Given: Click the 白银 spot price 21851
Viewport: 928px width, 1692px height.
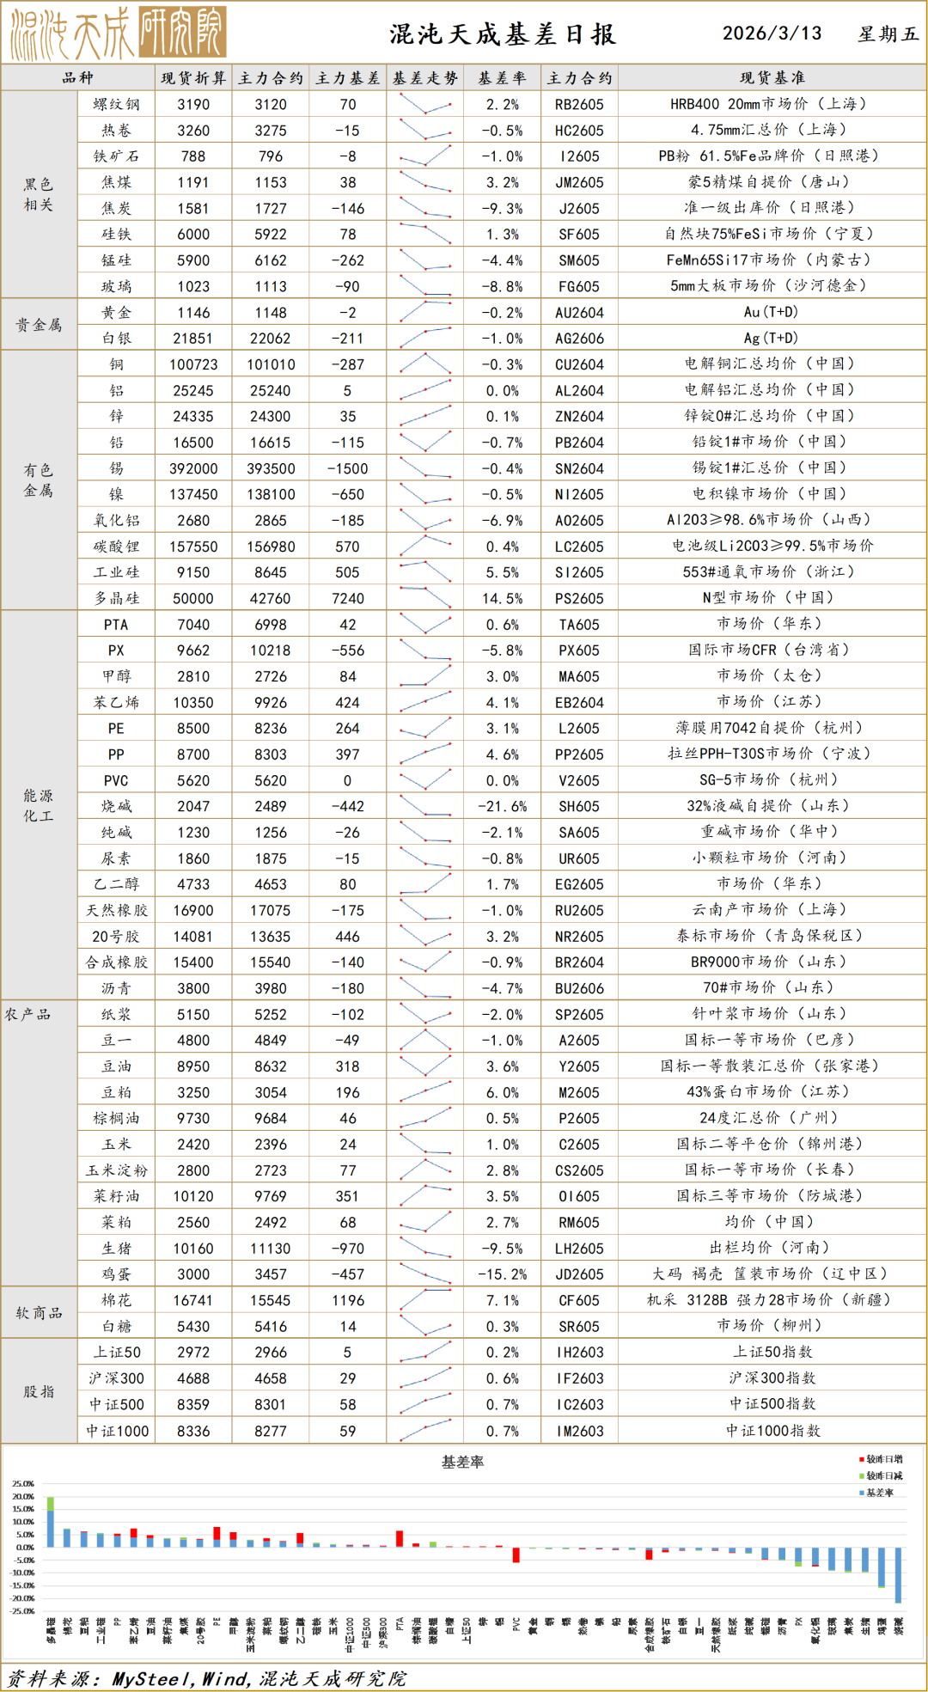Looking at the screenshot, I should [193, 339].
